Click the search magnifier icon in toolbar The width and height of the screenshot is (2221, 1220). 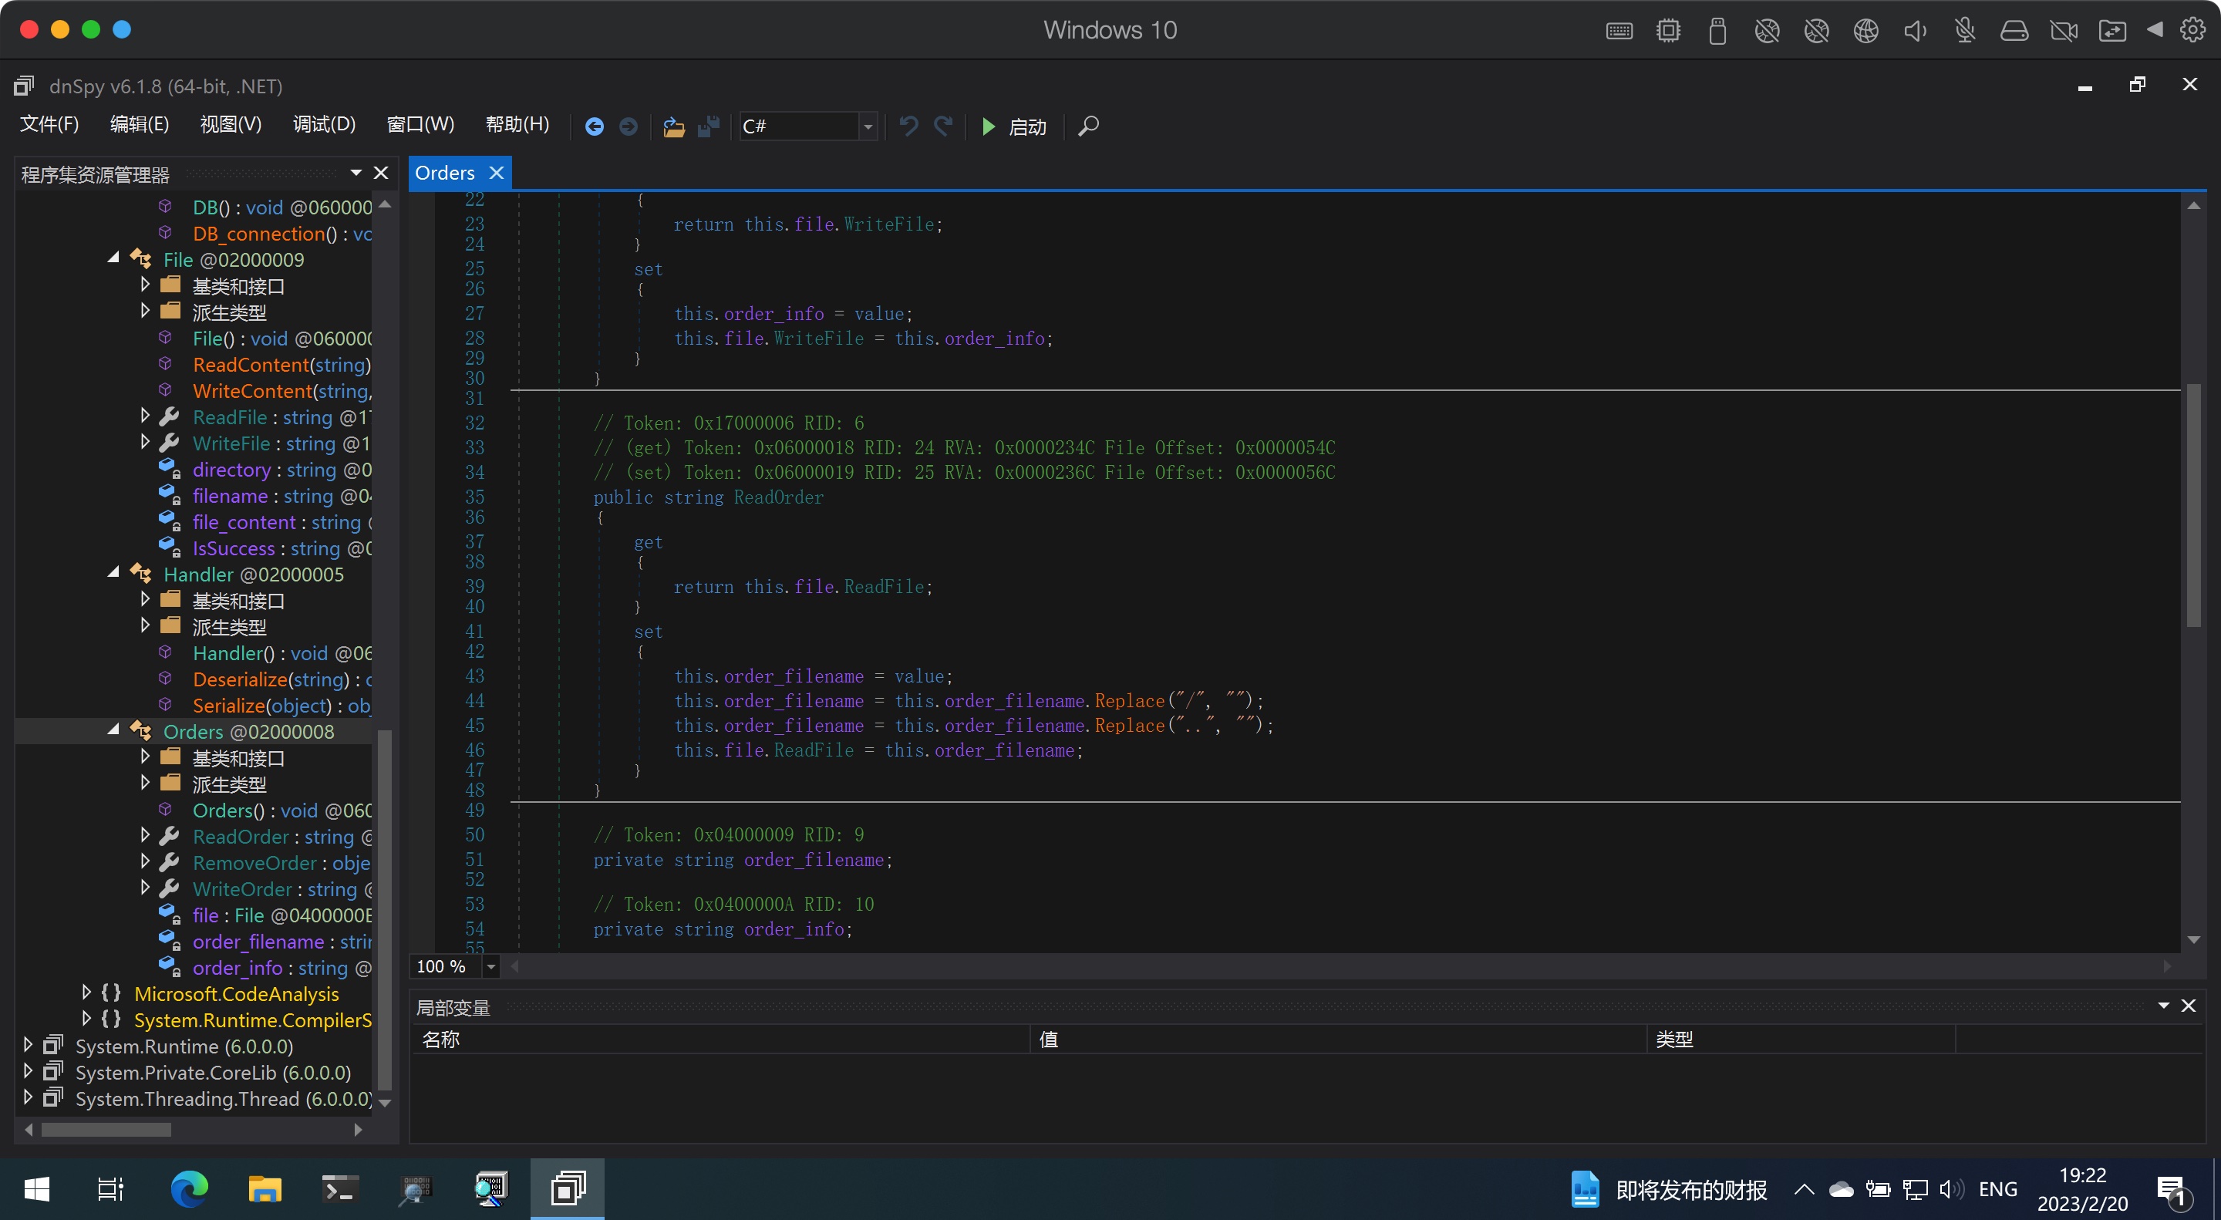point(1088,126)
